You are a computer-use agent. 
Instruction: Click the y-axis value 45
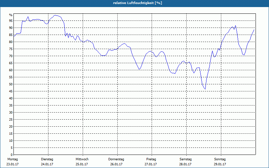pos(11,91)
